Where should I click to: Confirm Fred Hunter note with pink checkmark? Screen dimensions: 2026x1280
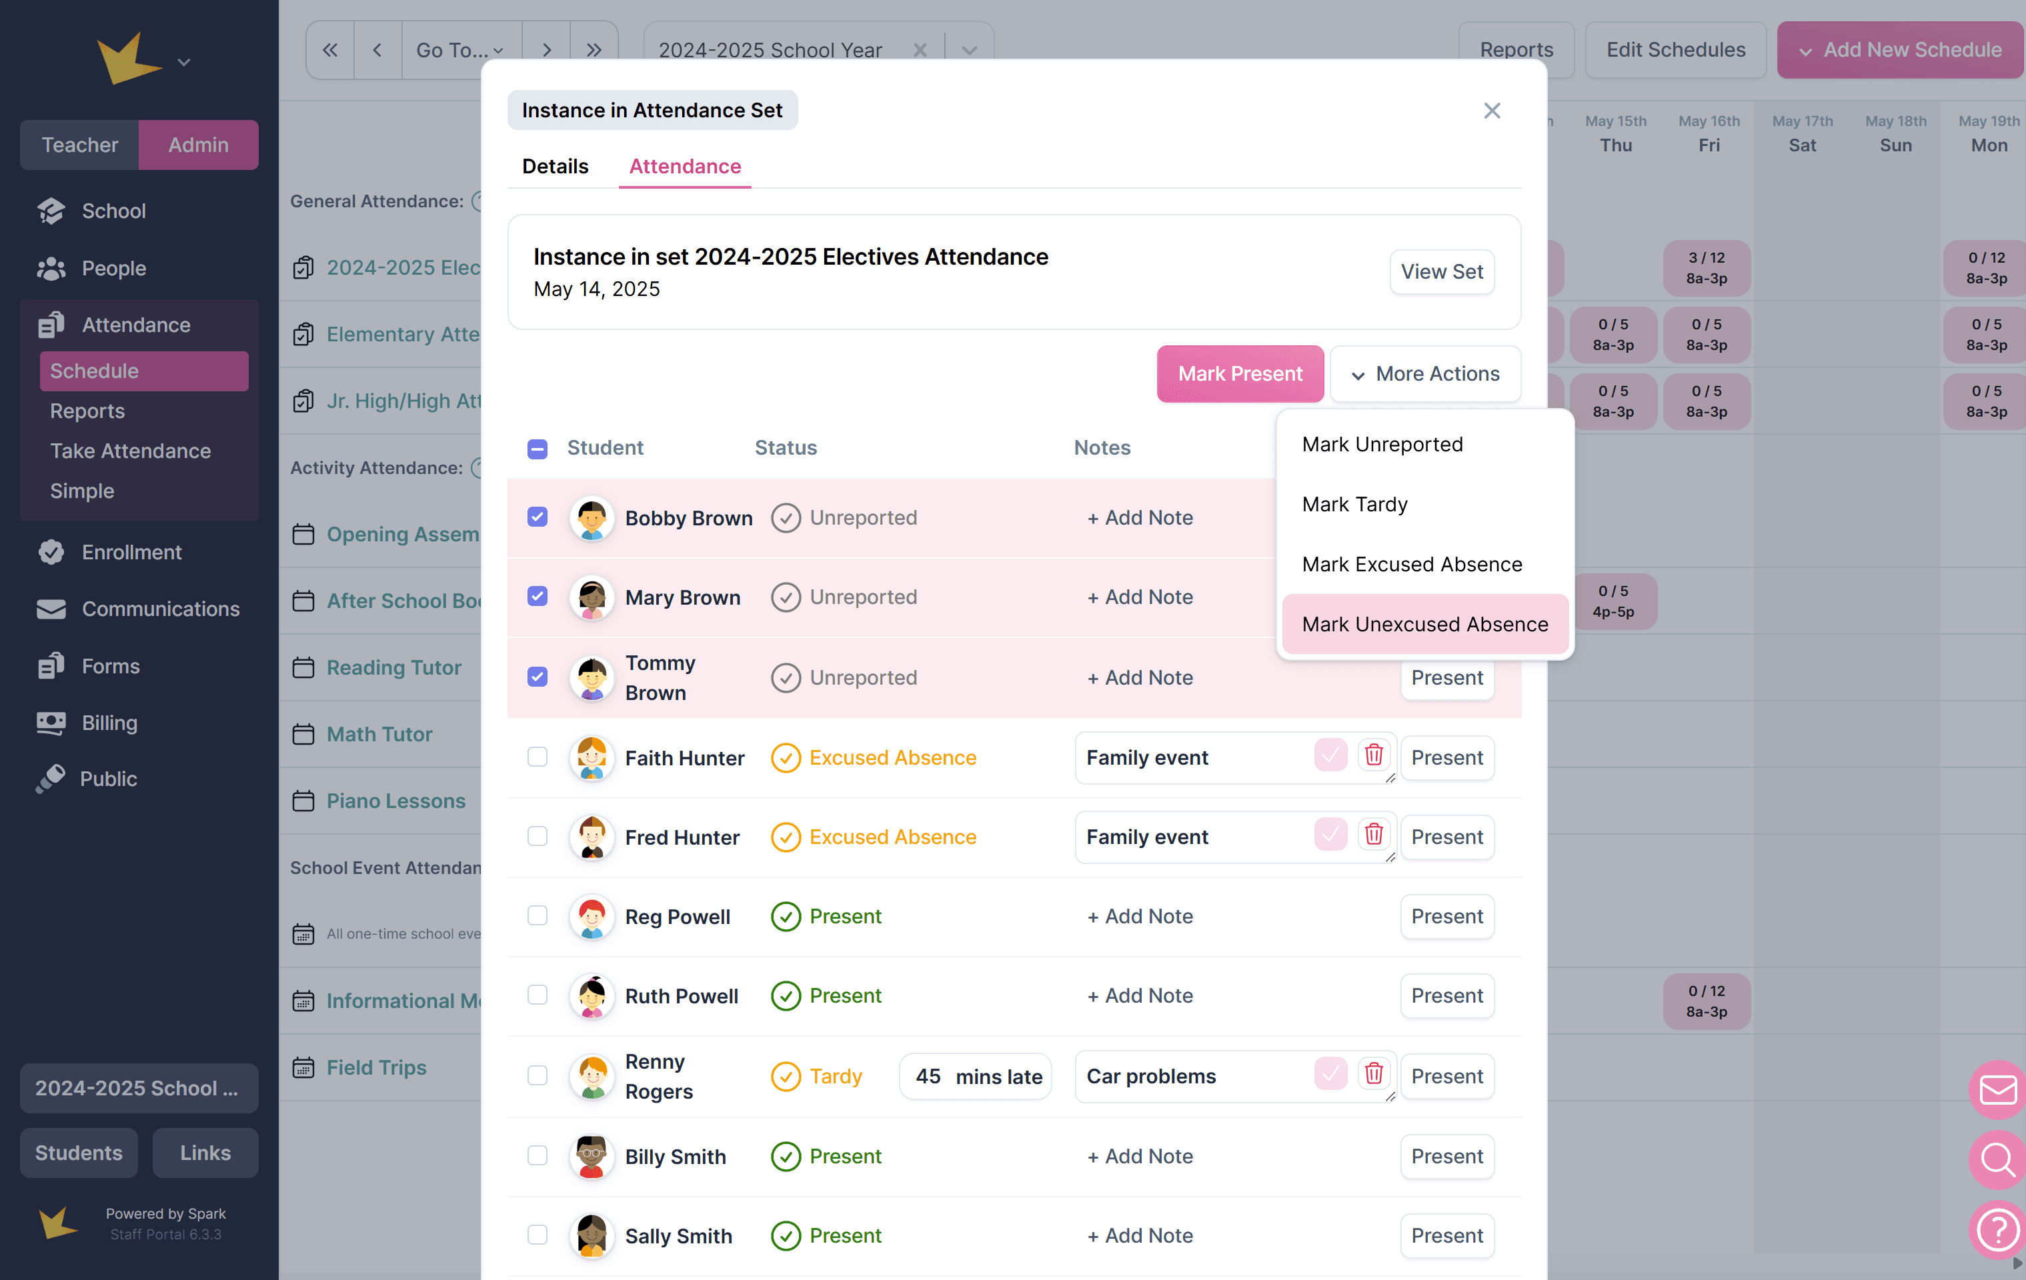click(x=1330, y=835)
